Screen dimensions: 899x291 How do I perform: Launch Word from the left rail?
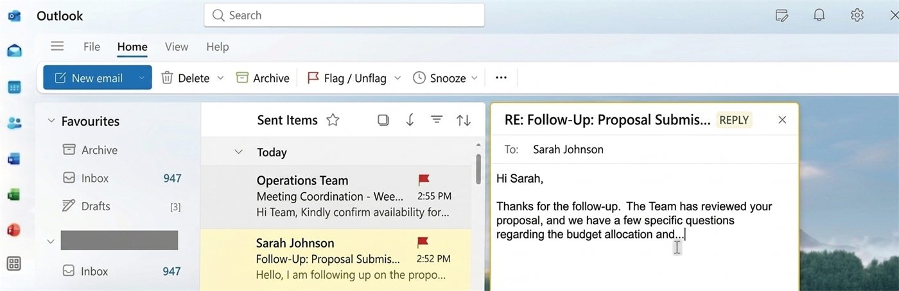[14, 158]
